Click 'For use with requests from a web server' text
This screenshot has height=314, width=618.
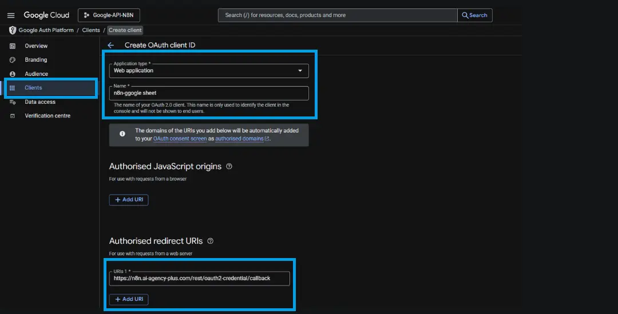(151, 253)
